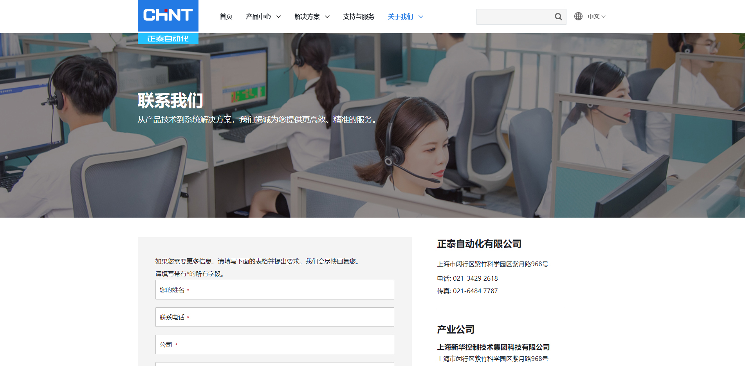Select 关于我们 menu label
The height and width of the screenshot is (366, 745).
pos(400,16)
